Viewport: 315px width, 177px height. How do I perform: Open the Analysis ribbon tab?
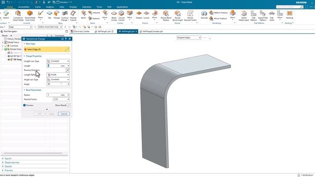(x=50, y=7)
